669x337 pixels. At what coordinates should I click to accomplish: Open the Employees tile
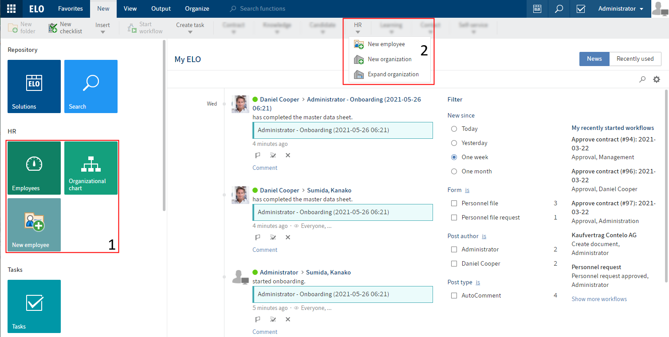[x=34, y=168]
